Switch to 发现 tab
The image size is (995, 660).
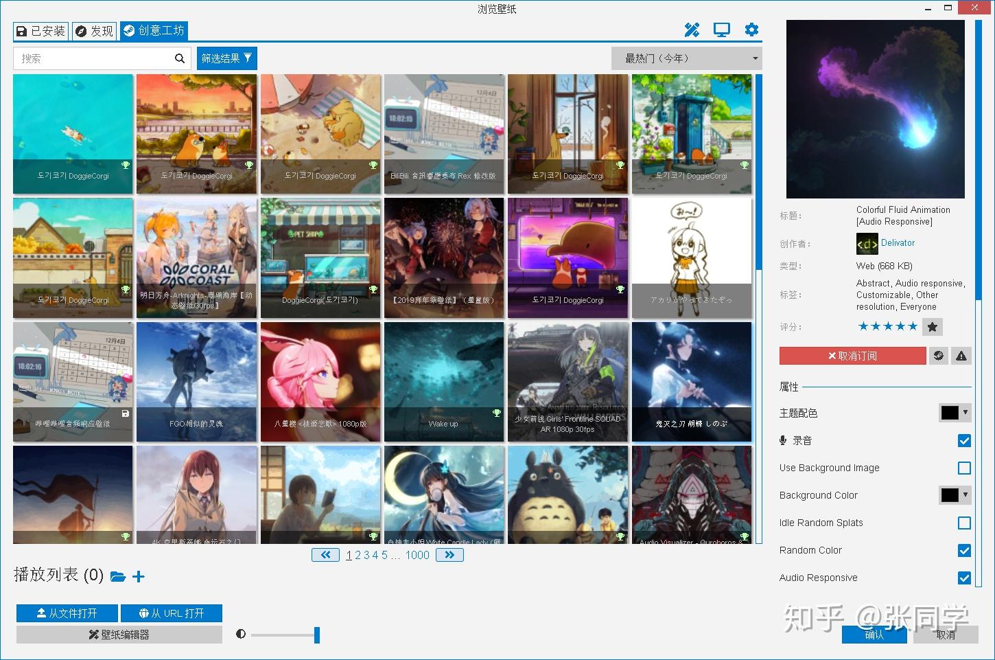coord(95,31)
